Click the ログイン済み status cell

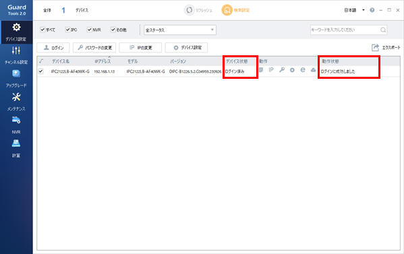click(x=235, y=71)
